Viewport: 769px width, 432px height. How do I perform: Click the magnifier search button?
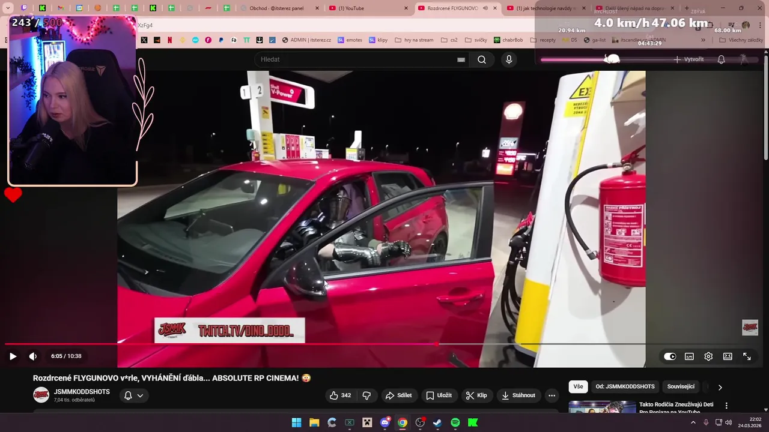[x=482, y=59]
